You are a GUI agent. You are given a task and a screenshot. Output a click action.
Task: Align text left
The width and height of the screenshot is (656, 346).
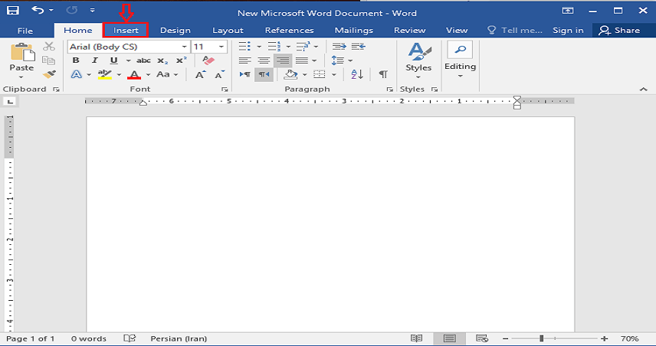pyautogui.click(x=245, y=60)
